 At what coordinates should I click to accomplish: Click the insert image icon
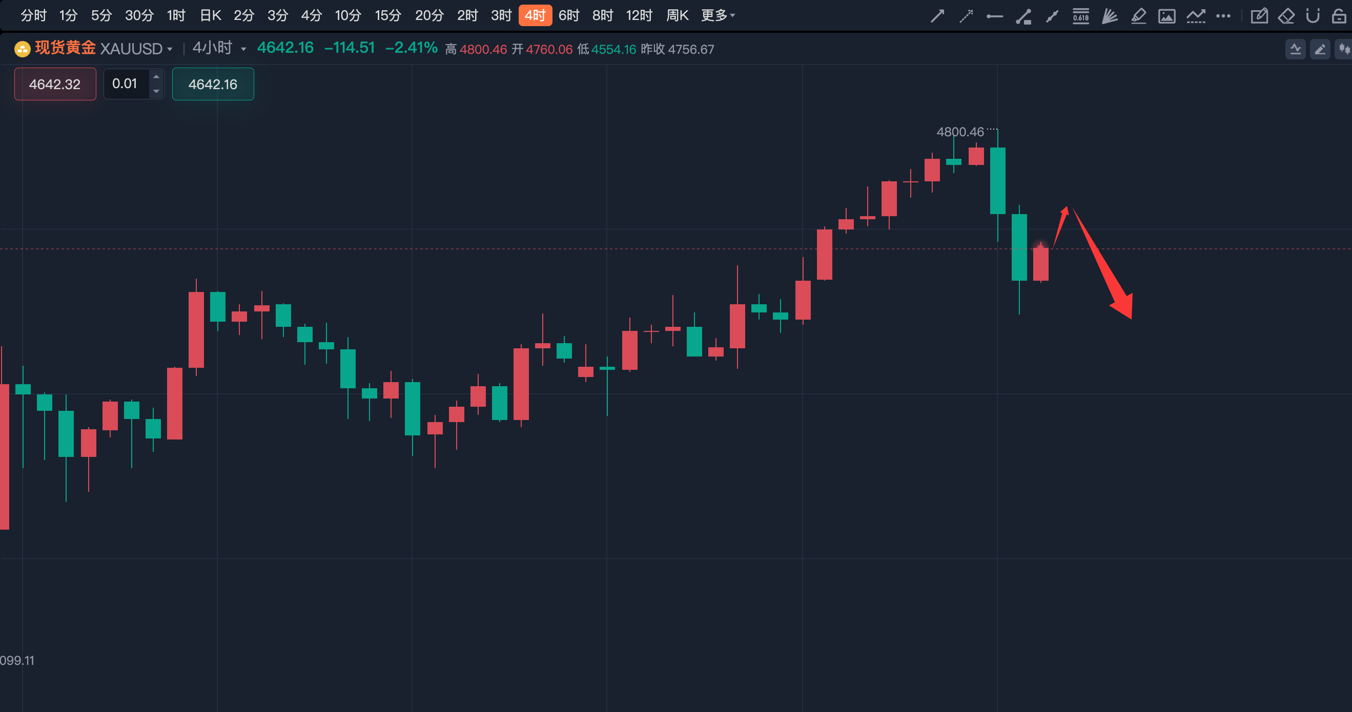(1166, 16)
